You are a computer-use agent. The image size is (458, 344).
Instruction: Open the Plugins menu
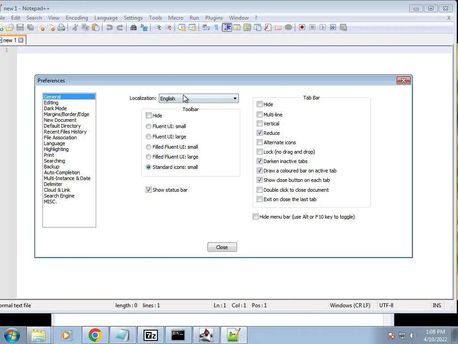coord(214,18)
